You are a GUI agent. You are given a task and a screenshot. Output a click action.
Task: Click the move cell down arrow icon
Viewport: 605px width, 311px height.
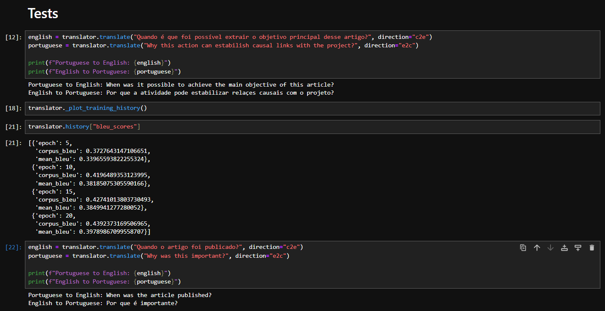coord(550,248)
